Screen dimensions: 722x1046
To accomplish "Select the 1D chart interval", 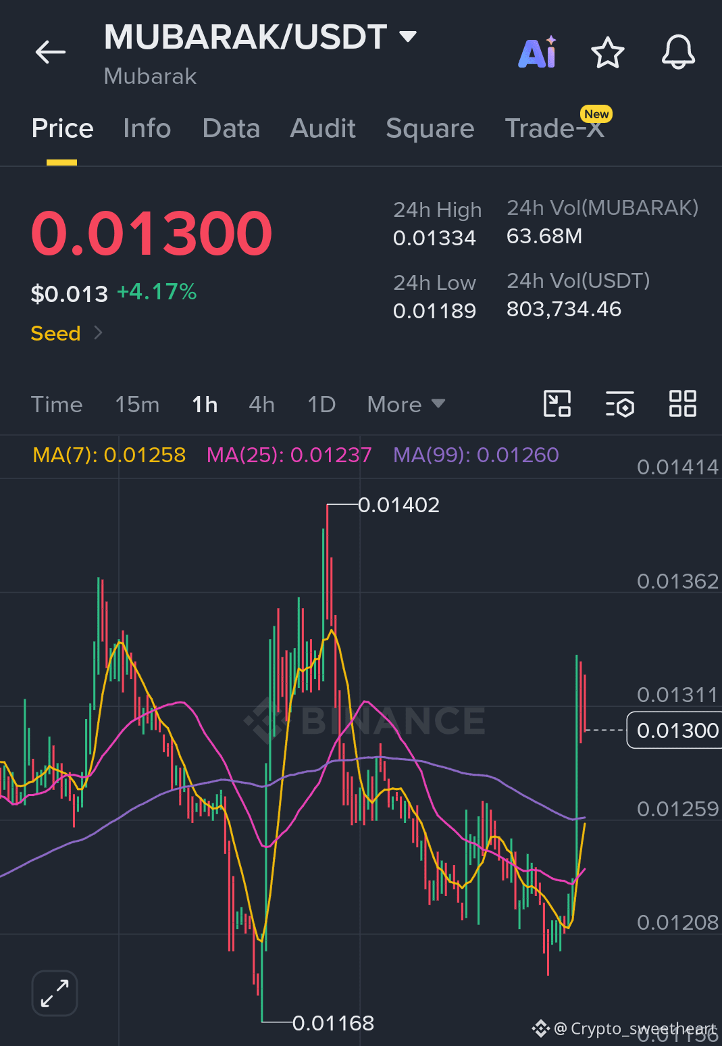I will (x=321, y=405).
